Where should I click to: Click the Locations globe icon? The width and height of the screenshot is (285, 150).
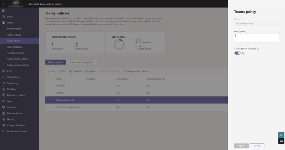click(3, 107)
